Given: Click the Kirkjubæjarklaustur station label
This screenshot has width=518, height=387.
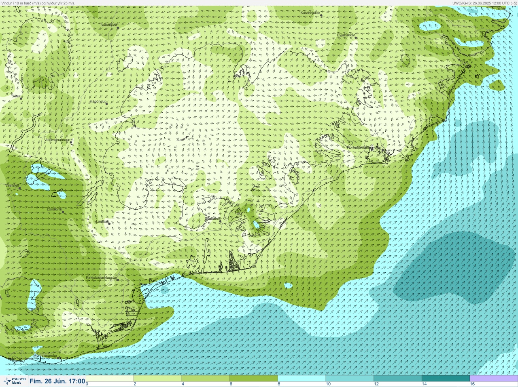Looking at the screenshot, I should 102,278.
